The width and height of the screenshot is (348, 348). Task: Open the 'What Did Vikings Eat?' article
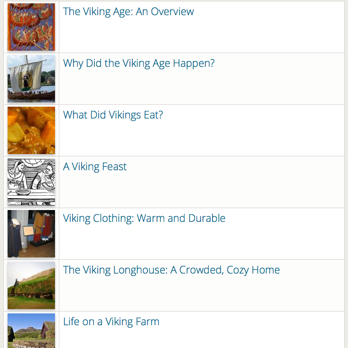click(113, 115)
